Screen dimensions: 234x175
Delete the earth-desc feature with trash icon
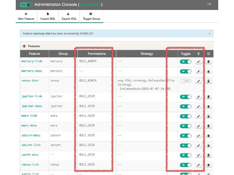pyautogui.click(x=208, y=155)
